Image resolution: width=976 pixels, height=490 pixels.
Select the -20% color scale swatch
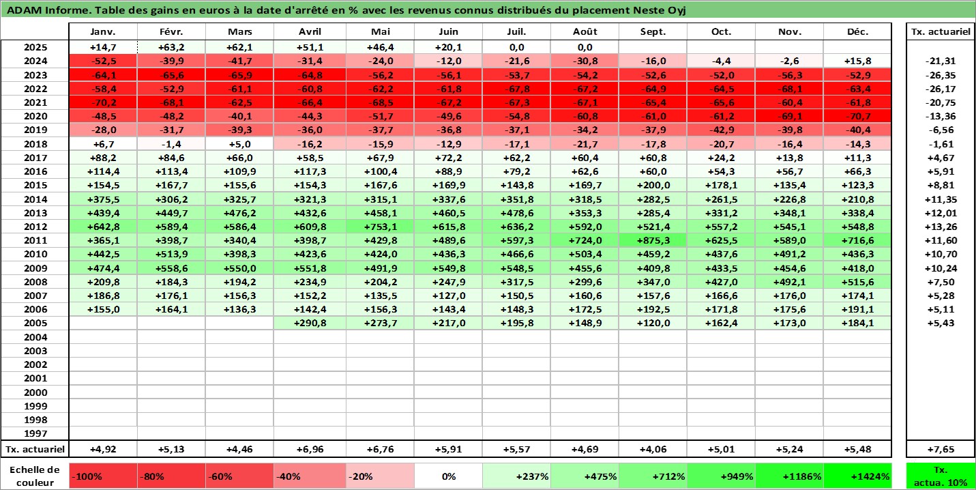[x=380, y=476]
